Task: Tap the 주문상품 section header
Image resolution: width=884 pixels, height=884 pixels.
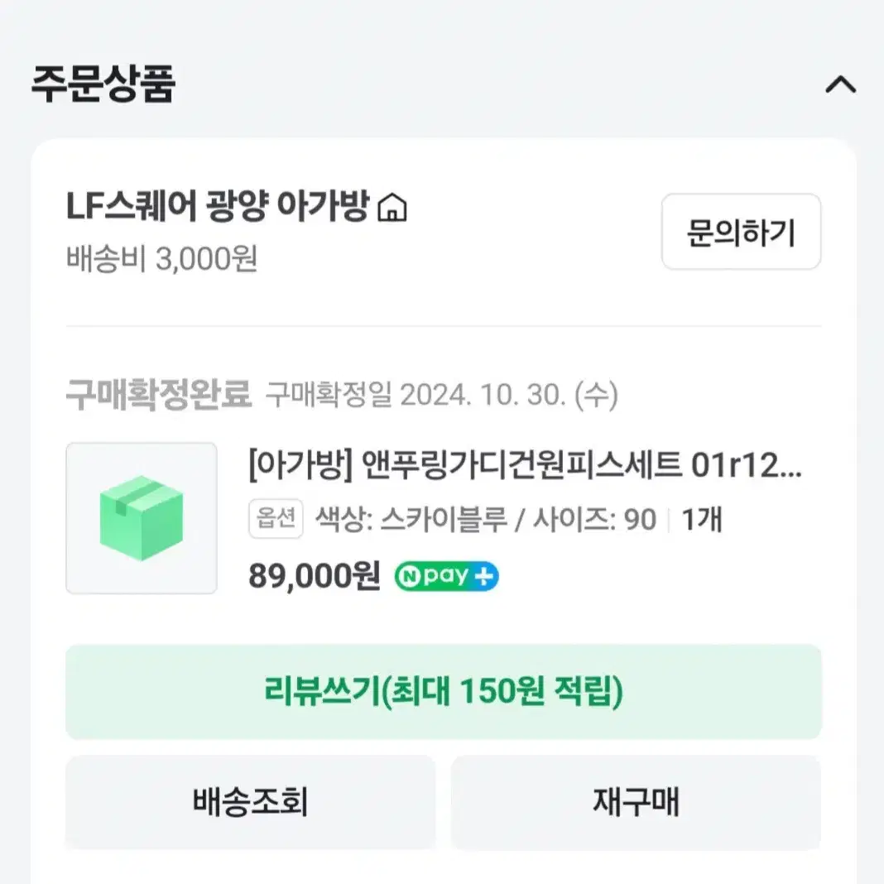Action: (x=103, y=84)
